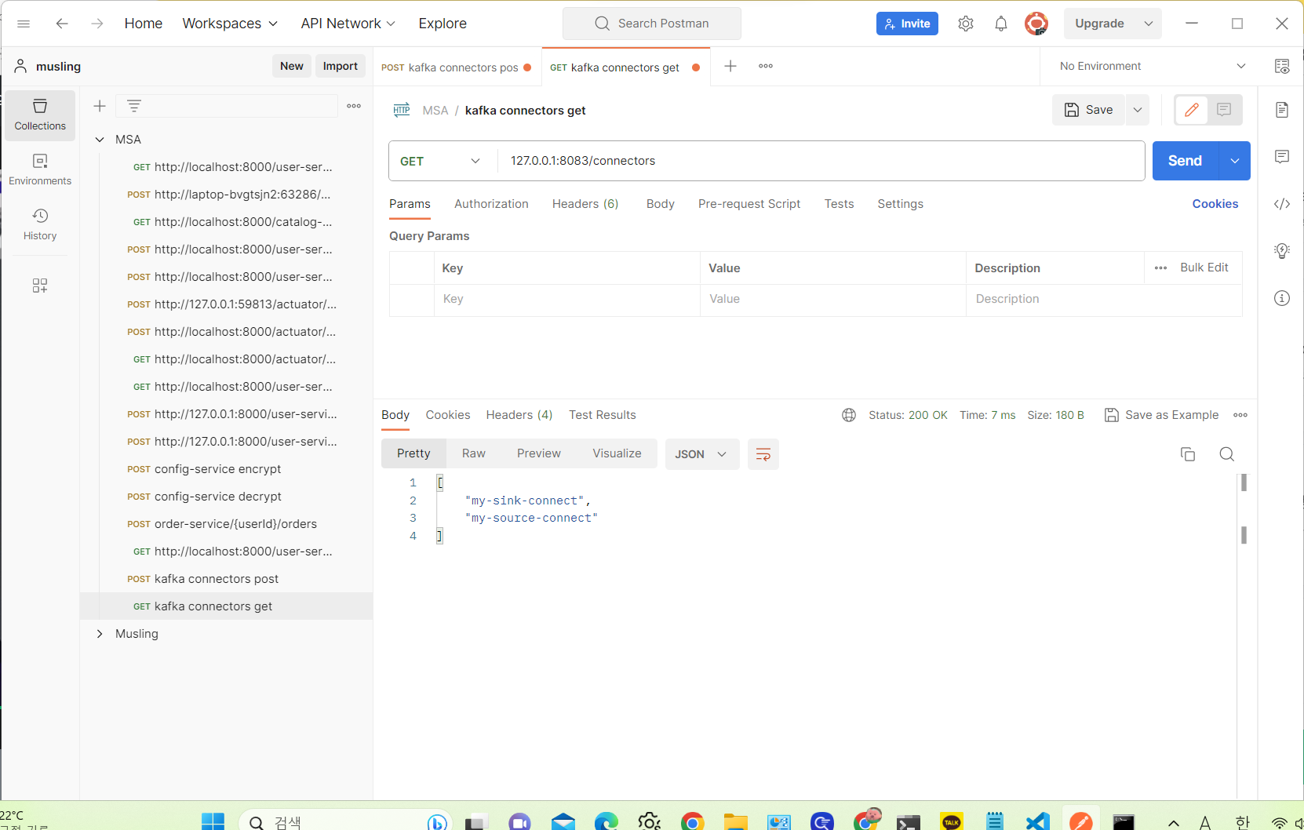Open the configure workspace sidebar icon

[x=40, y=286]
